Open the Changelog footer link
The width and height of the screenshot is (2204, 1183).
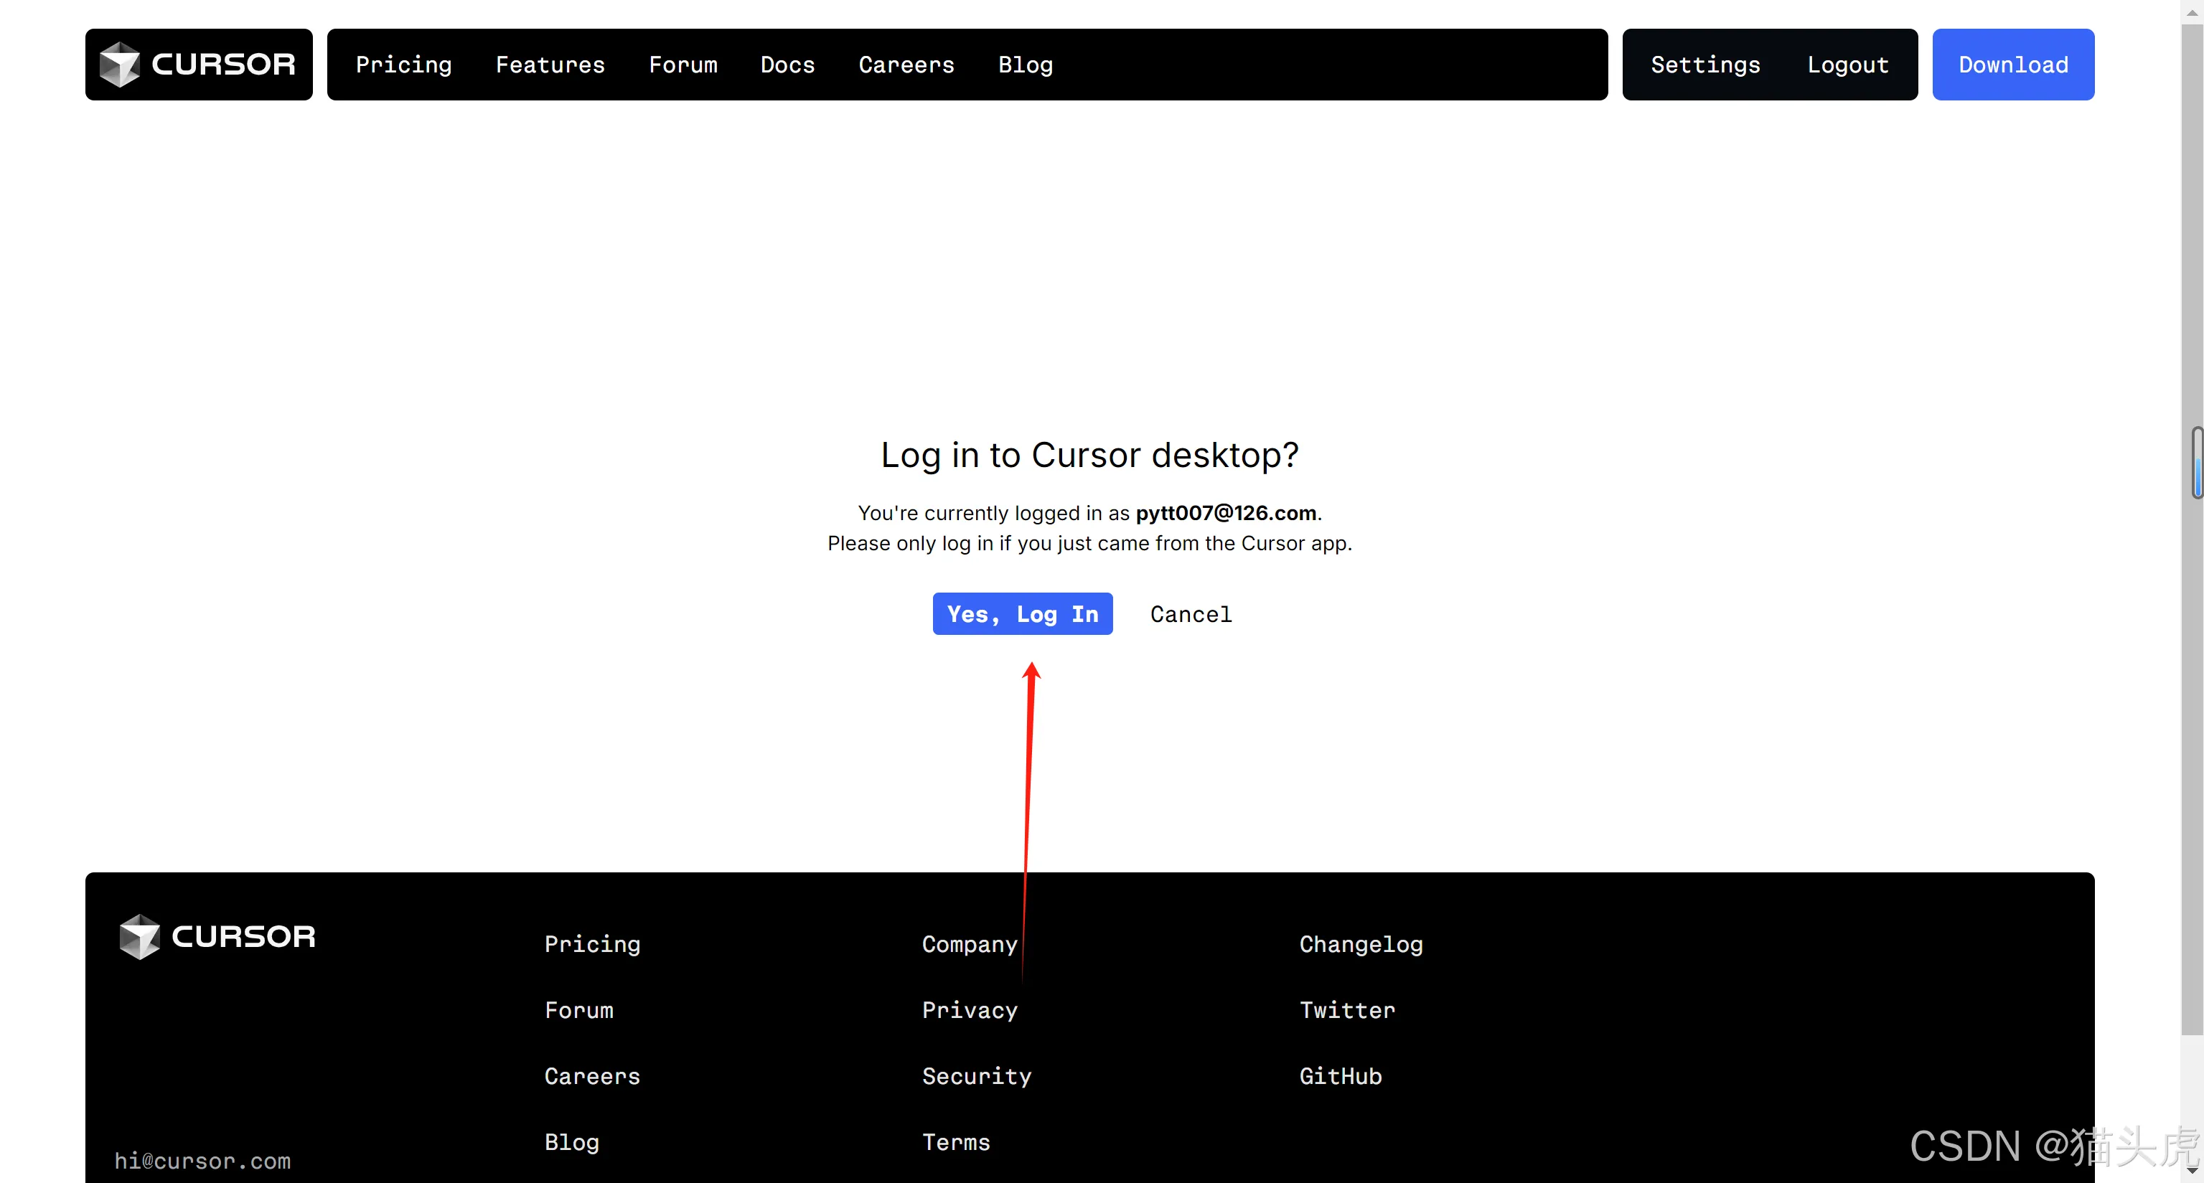point(1361,944)
